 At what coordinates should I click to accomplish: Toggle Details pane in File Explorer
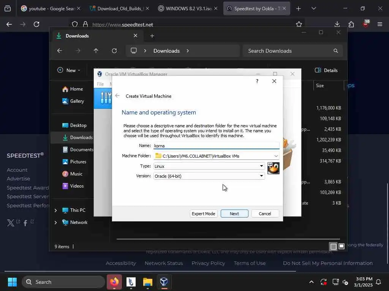(x=326, y=70)
